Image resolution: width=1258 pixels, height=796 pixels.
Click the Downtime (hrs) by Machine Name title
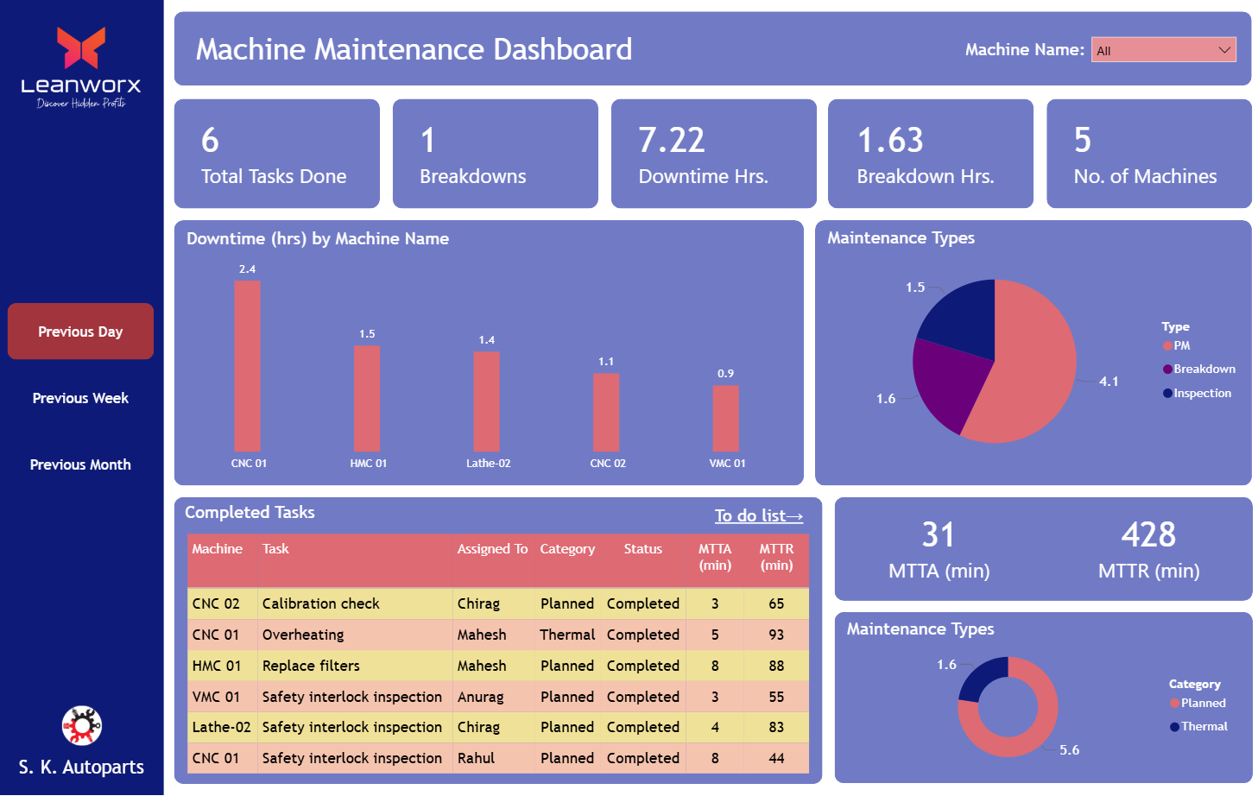click(318, 239)
